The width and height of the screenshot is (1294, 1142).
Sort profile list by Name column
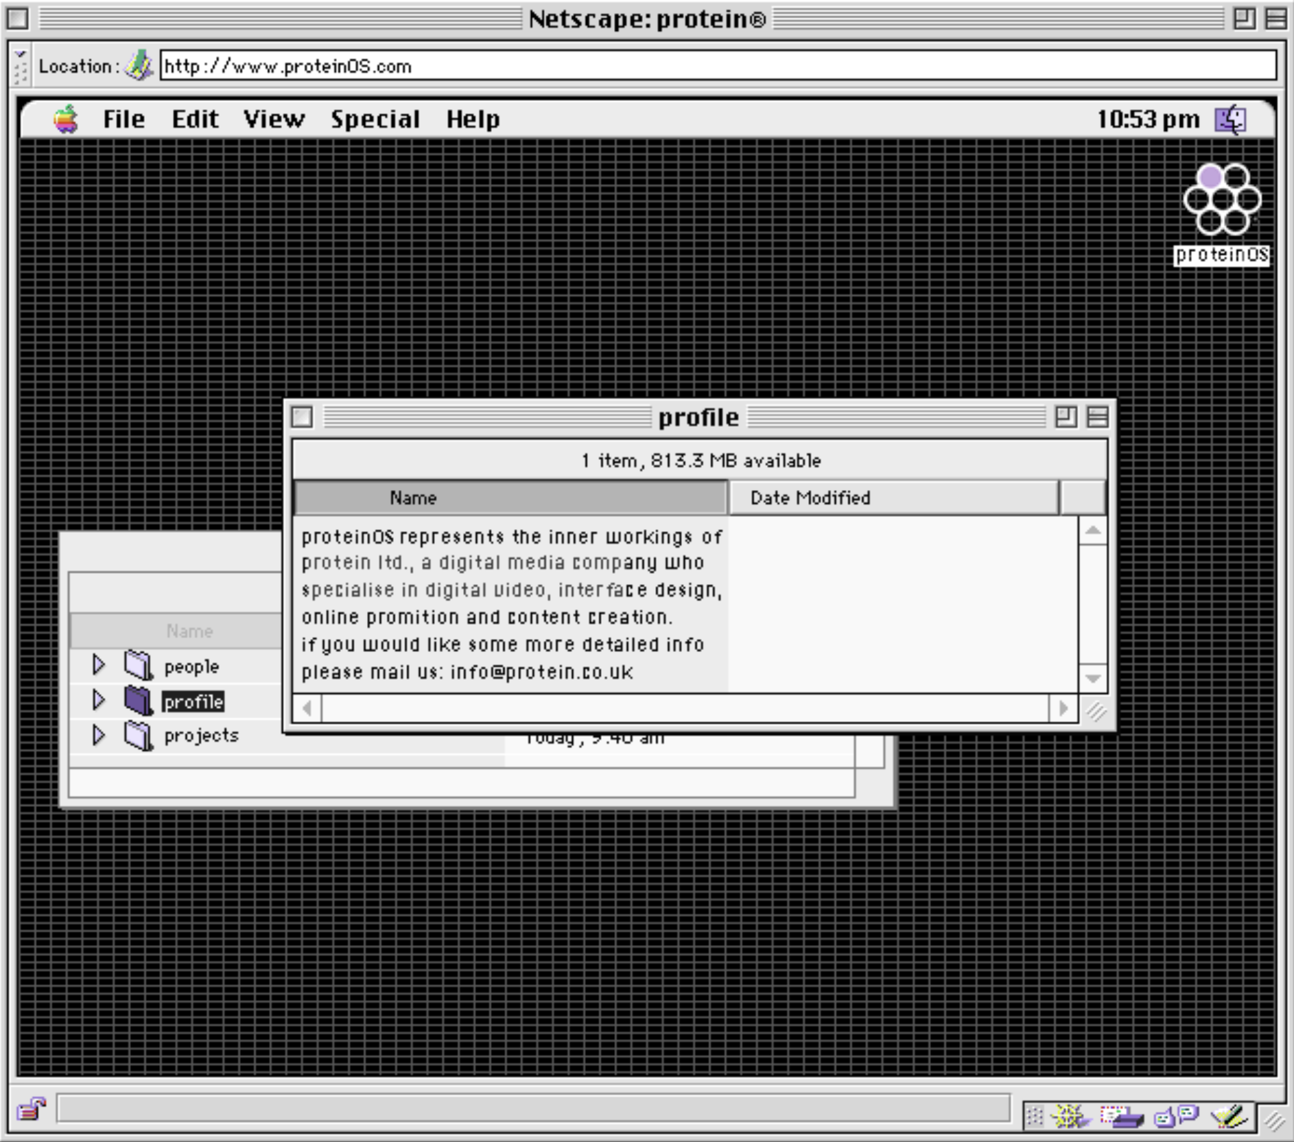[510, 498]
